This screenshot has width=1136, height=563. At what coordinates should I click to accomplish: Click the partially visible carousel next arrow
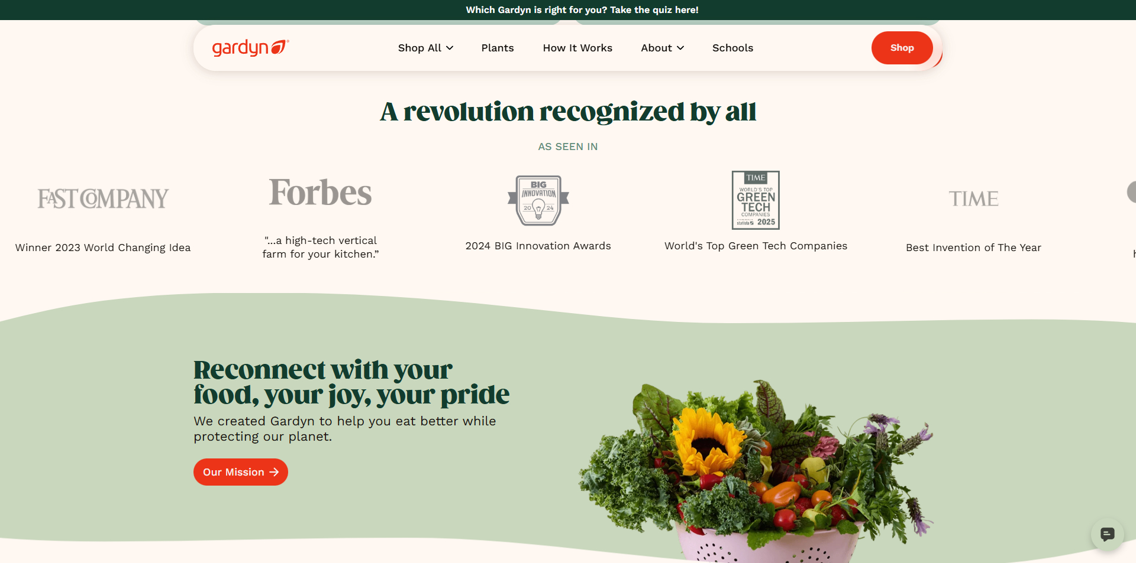[1131, 192]
